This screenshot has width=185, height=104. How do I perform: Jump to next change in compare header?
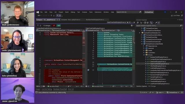click(40, 25)
